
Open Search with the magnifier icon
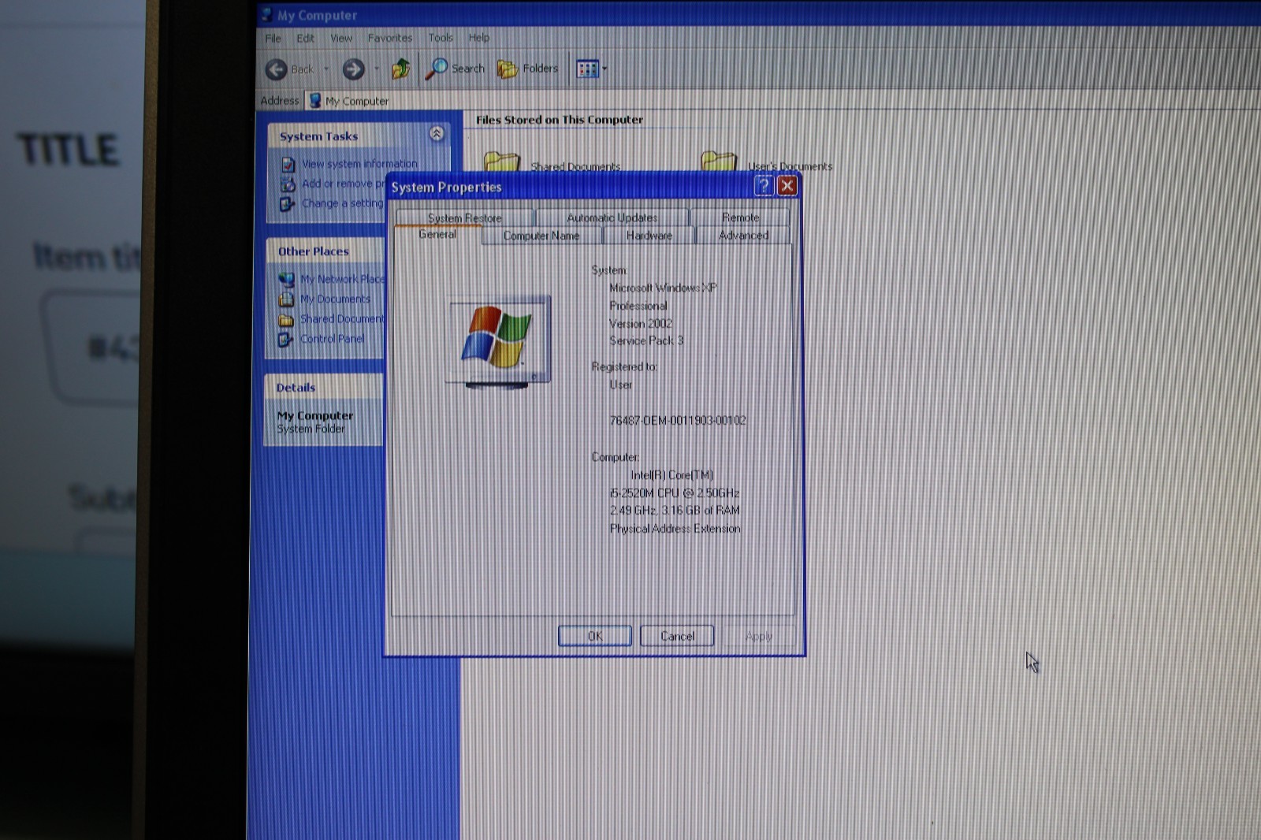click(436, 69)
